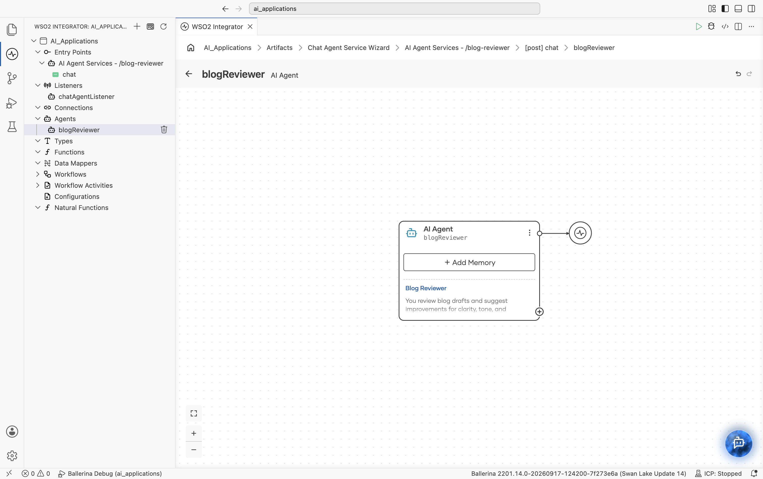Toggle secondary side bar layout

pyautogui.click(x=751, y=9)
